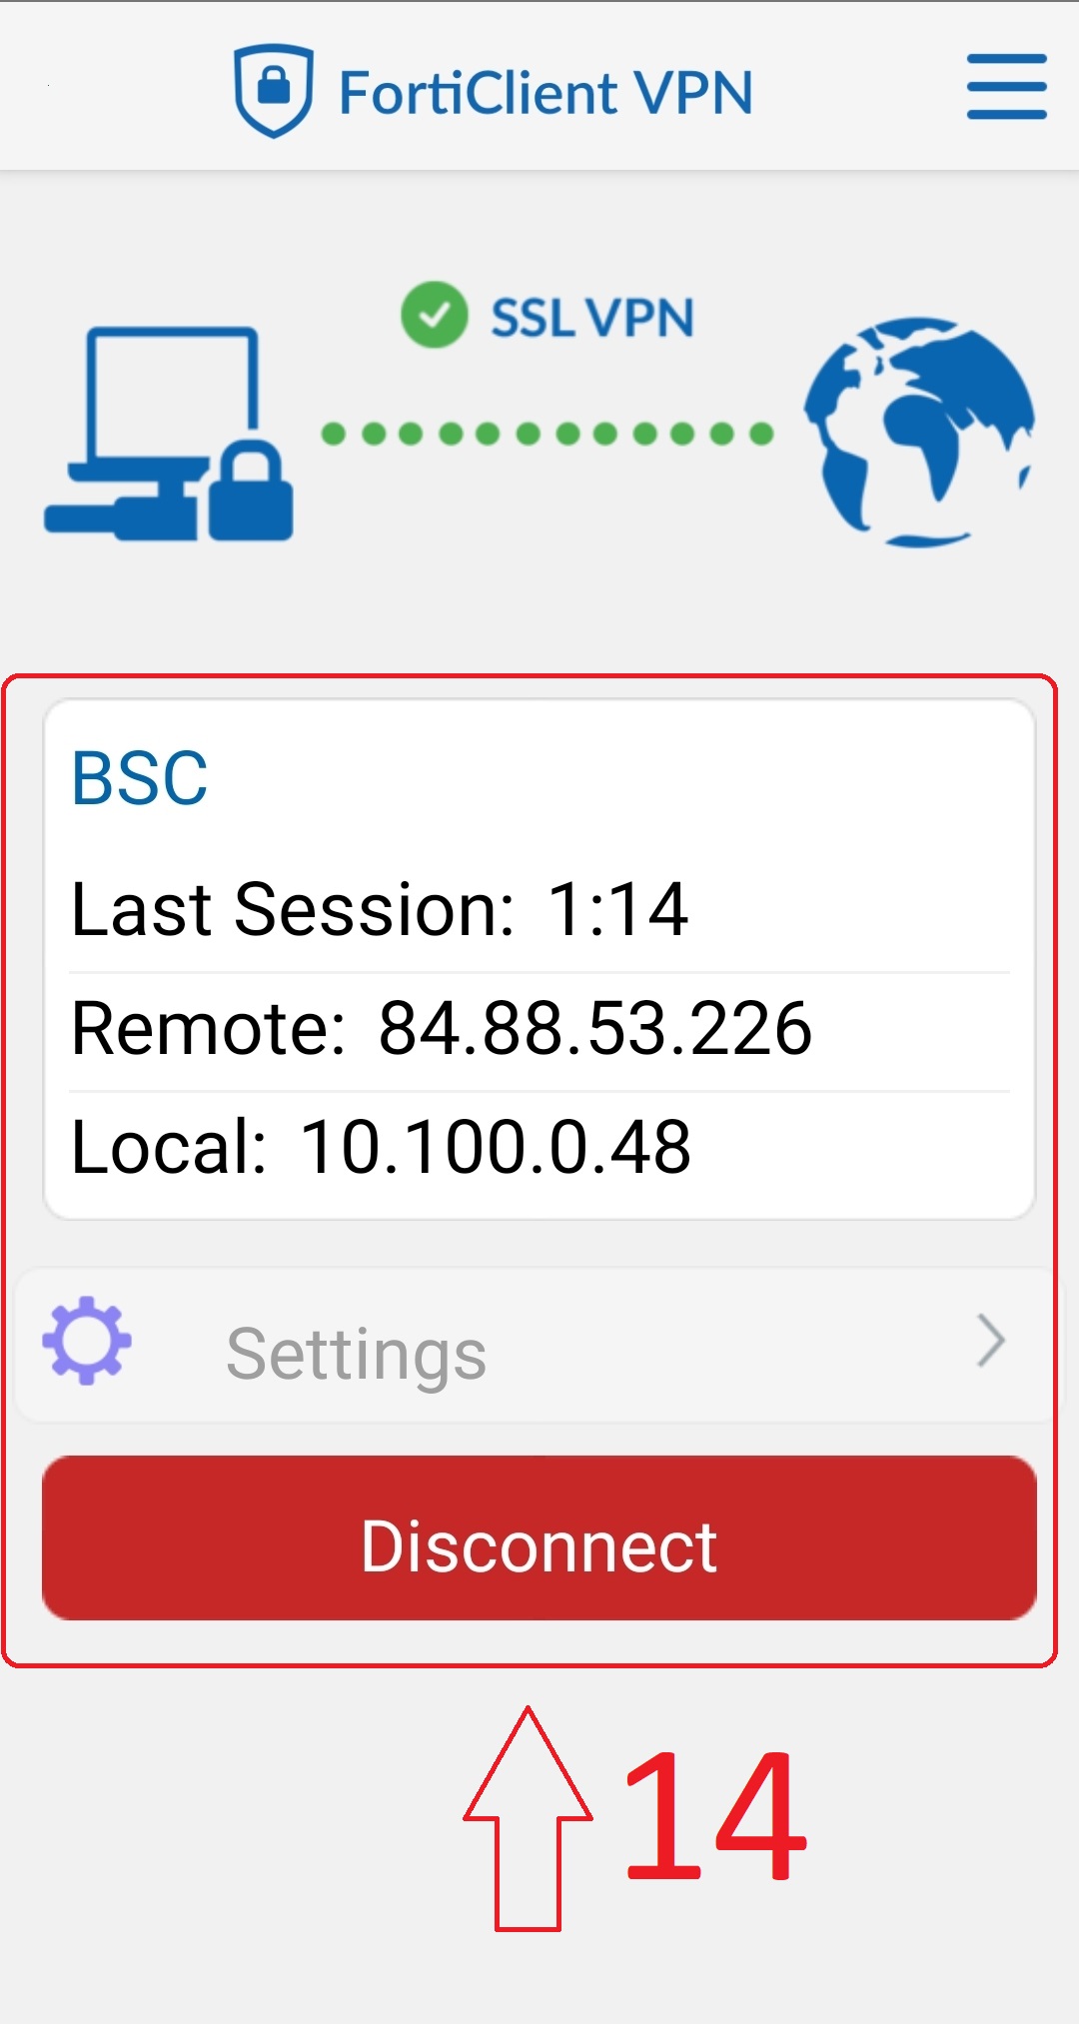Click the SSL VPN label

pos(591,319)
